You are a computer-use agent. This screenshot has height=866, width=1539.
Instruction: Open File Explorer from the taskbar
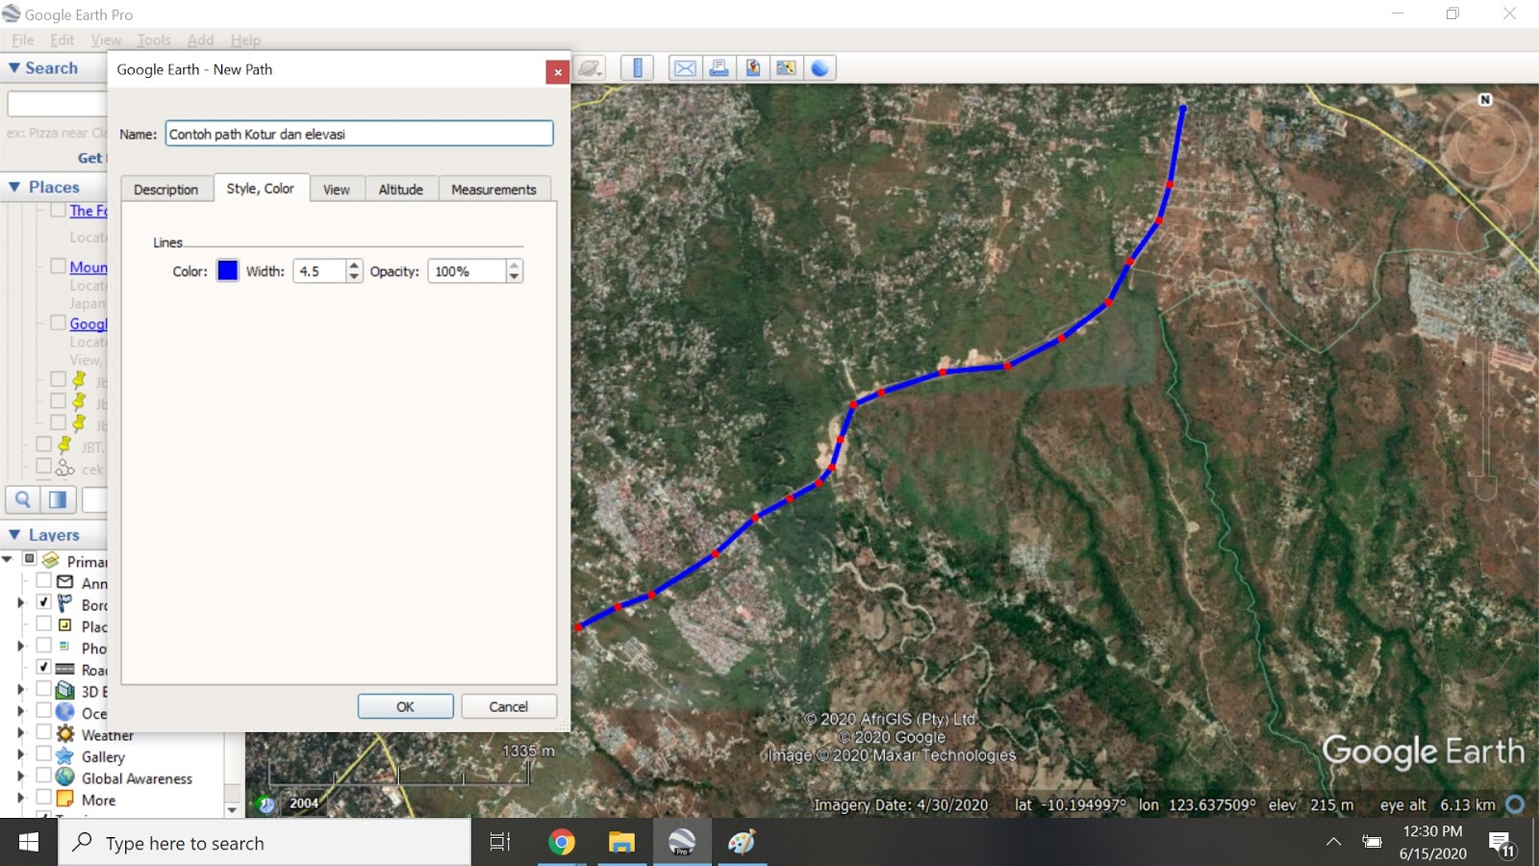point(621,843)
